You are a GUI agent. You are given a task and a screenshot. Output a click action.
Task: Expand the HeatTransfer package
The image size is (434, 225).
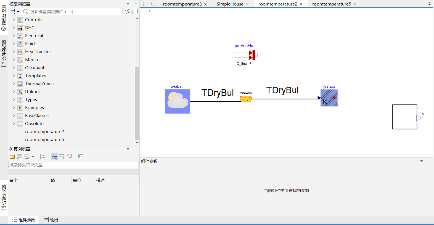[x=14, y=52]
